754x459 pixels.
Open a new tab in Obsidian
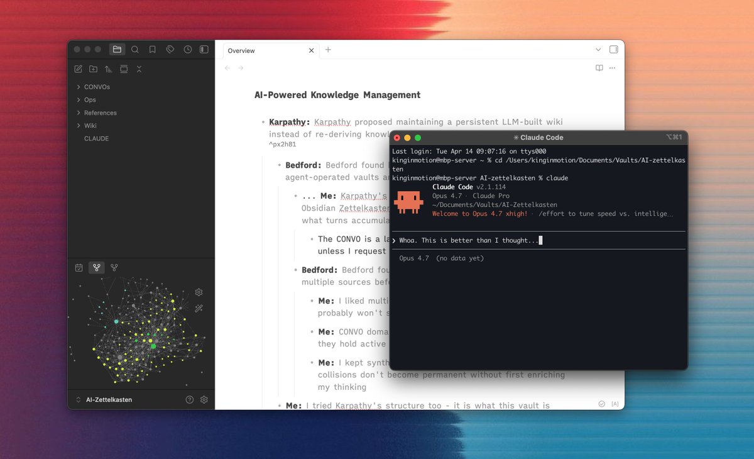coord(328,50)
